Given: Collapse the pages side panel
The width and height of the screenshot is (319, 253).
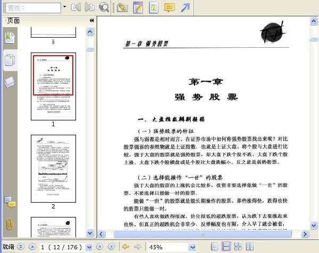Looking at the screenshot, I should pyautogui.click(x=92, y=20).
